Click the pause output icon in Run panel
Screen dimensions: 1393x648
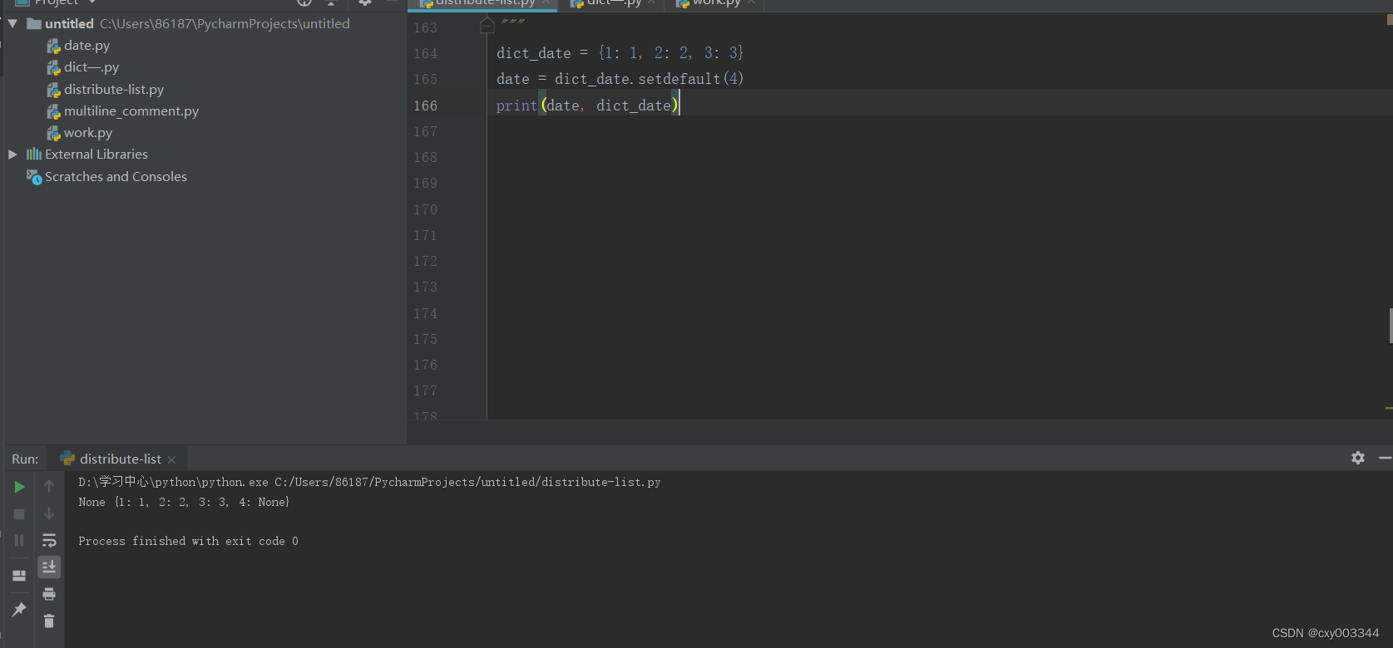(x=19, y=541)
